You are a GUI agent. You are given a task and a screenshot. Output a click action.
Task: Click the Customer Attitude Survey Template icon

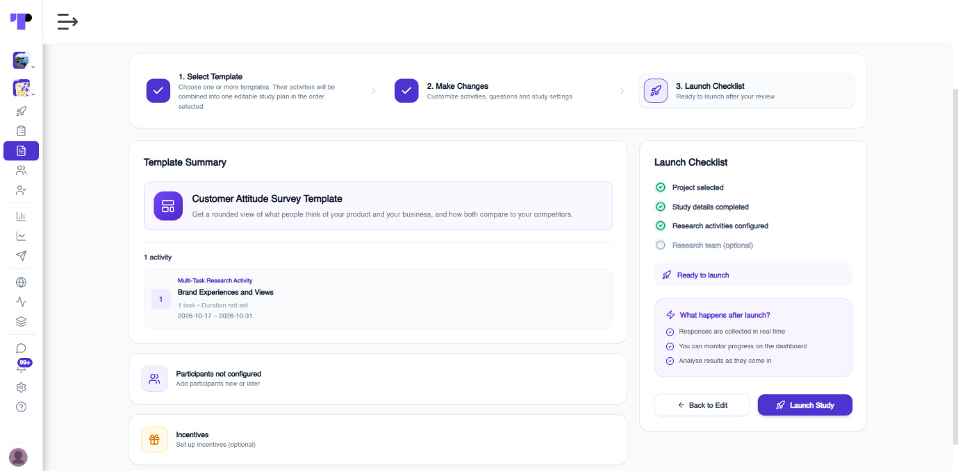[x=168, y=206]
